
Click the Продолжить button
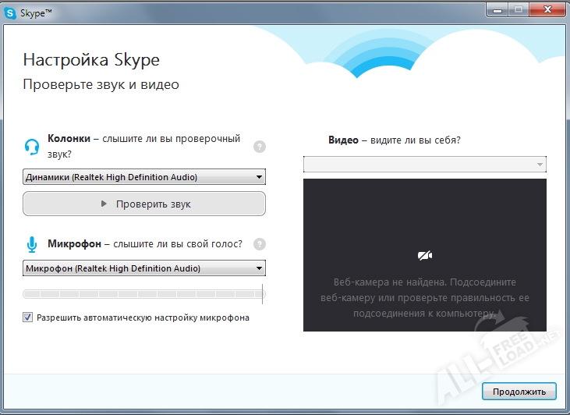(519, 391)
